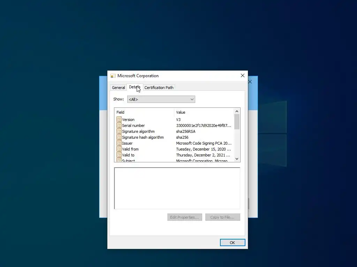Viewport: 357px width, 267px height.
Task: Close the background window behind the dialog
Action: (250, 82)
